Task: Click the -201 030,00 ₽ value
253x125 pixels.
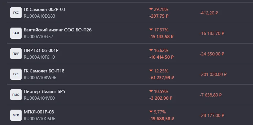Action: coord(213,74)
